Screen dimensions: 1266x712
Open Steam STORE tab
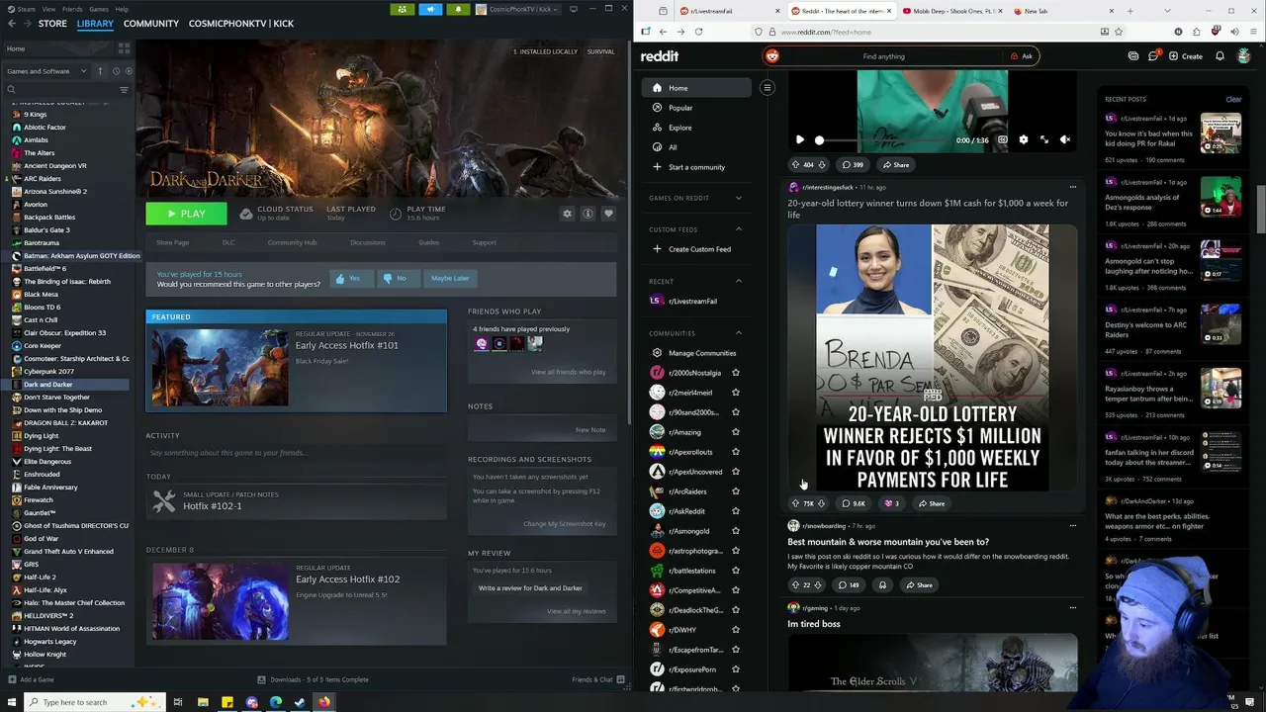click(x=52, y=24)
